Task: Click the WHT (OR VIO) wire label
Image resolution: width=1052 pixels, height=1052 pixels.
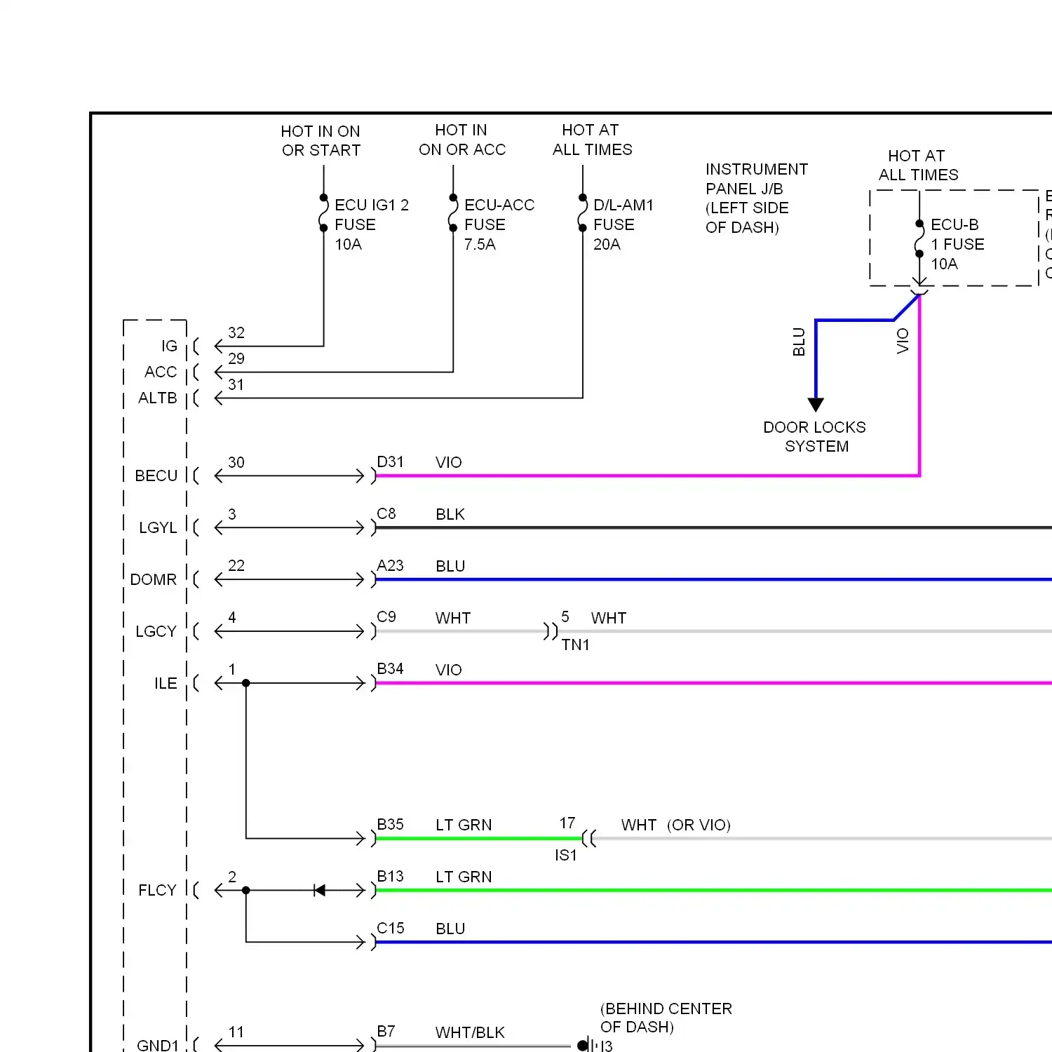Action: (x=676, y=825)
